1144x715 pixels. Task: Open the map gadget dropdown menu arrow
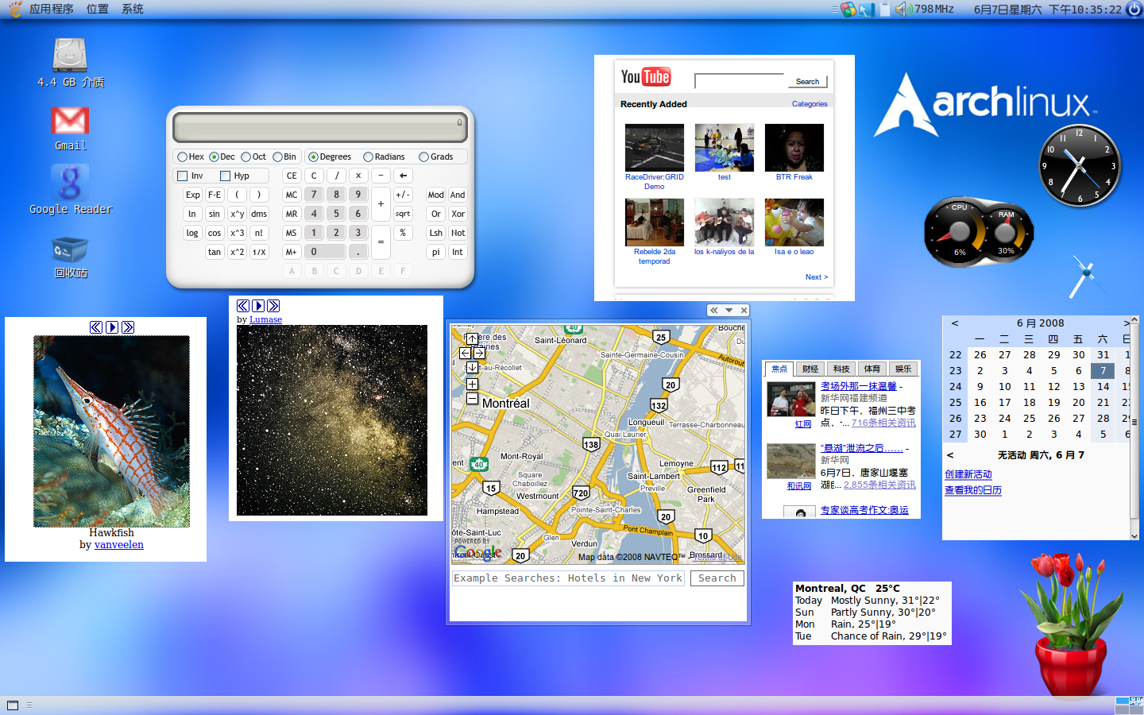pyautogui.click(x=729, y=311)
